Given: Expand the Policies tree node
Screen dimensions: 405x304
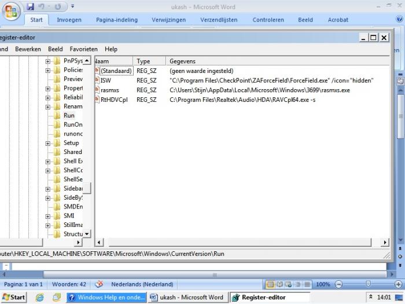Looking at the screenshot, I should pos(48,70).
